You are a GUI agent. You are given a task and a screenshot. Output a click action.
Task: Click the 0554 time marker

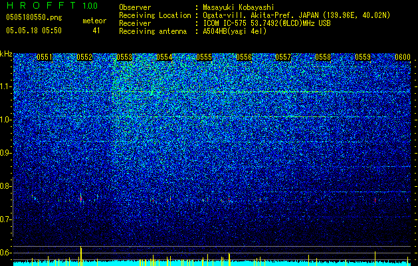coord(164,57)
